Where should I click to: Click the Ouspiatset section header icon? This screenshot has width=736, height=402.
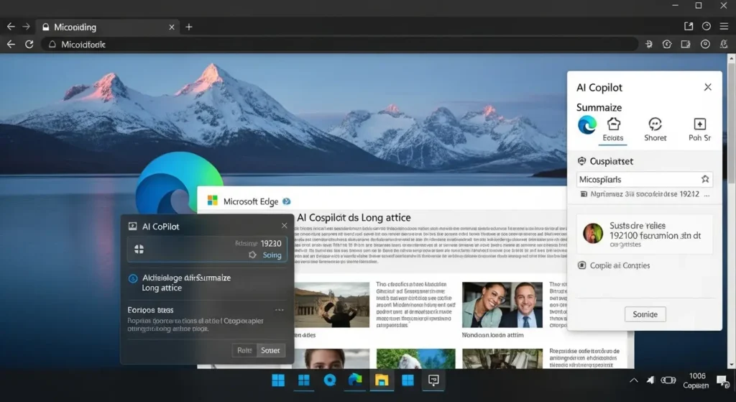(x=581, y=161)
